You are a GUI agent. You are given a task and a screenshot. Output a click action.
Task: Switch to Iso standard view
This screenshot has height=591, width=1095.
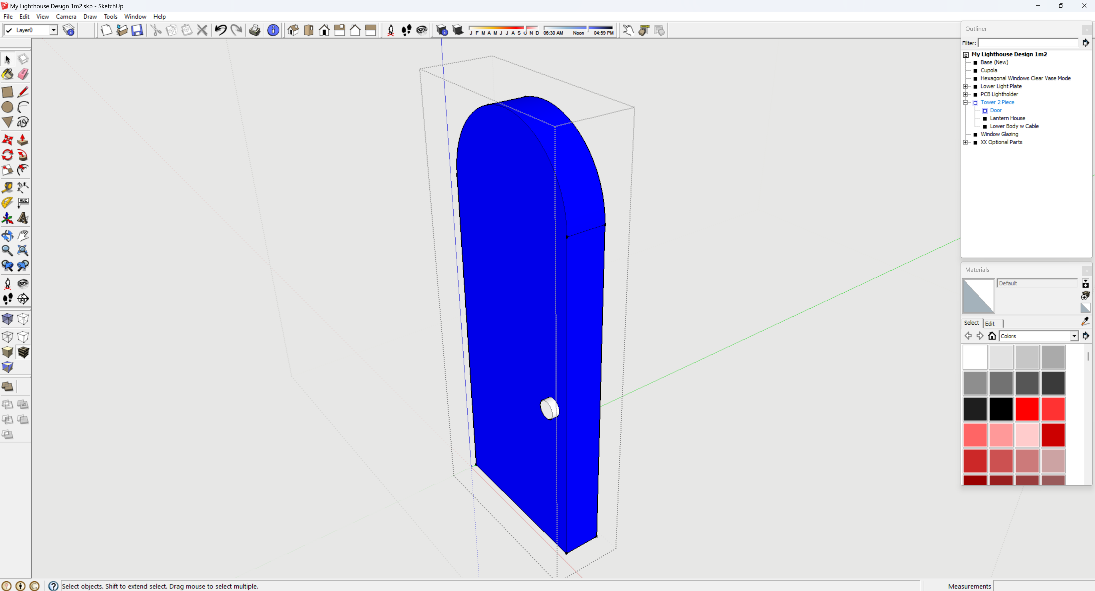[293, 30]
